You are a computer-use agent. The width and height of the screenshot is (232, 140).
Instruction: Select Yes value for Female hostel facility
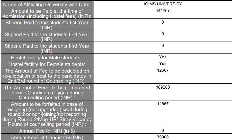tap(163, 63)
